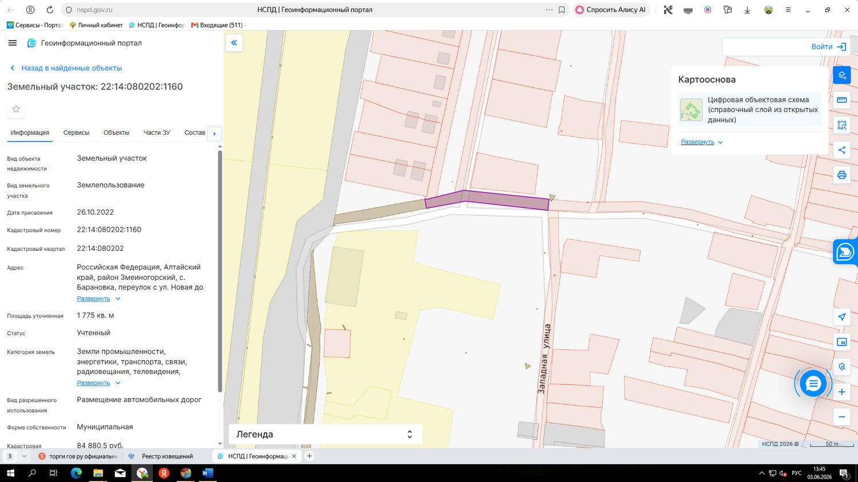Print the map using the printer icon
858x482 pixels.
coord(842,175)
